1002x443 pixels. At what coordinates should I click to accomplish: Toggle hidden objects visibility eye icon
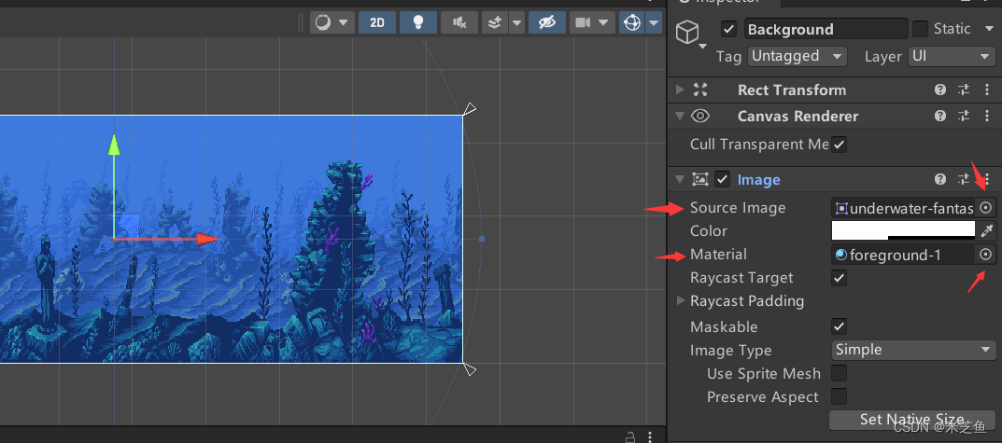coord(547,22)
